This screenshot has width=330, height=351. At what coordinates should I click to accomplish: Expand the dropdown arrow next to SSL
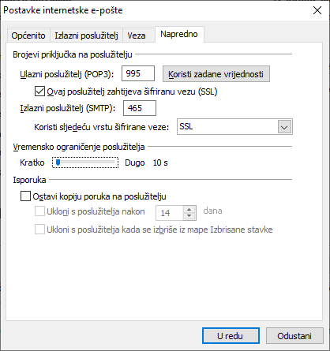tap(284, 128)
